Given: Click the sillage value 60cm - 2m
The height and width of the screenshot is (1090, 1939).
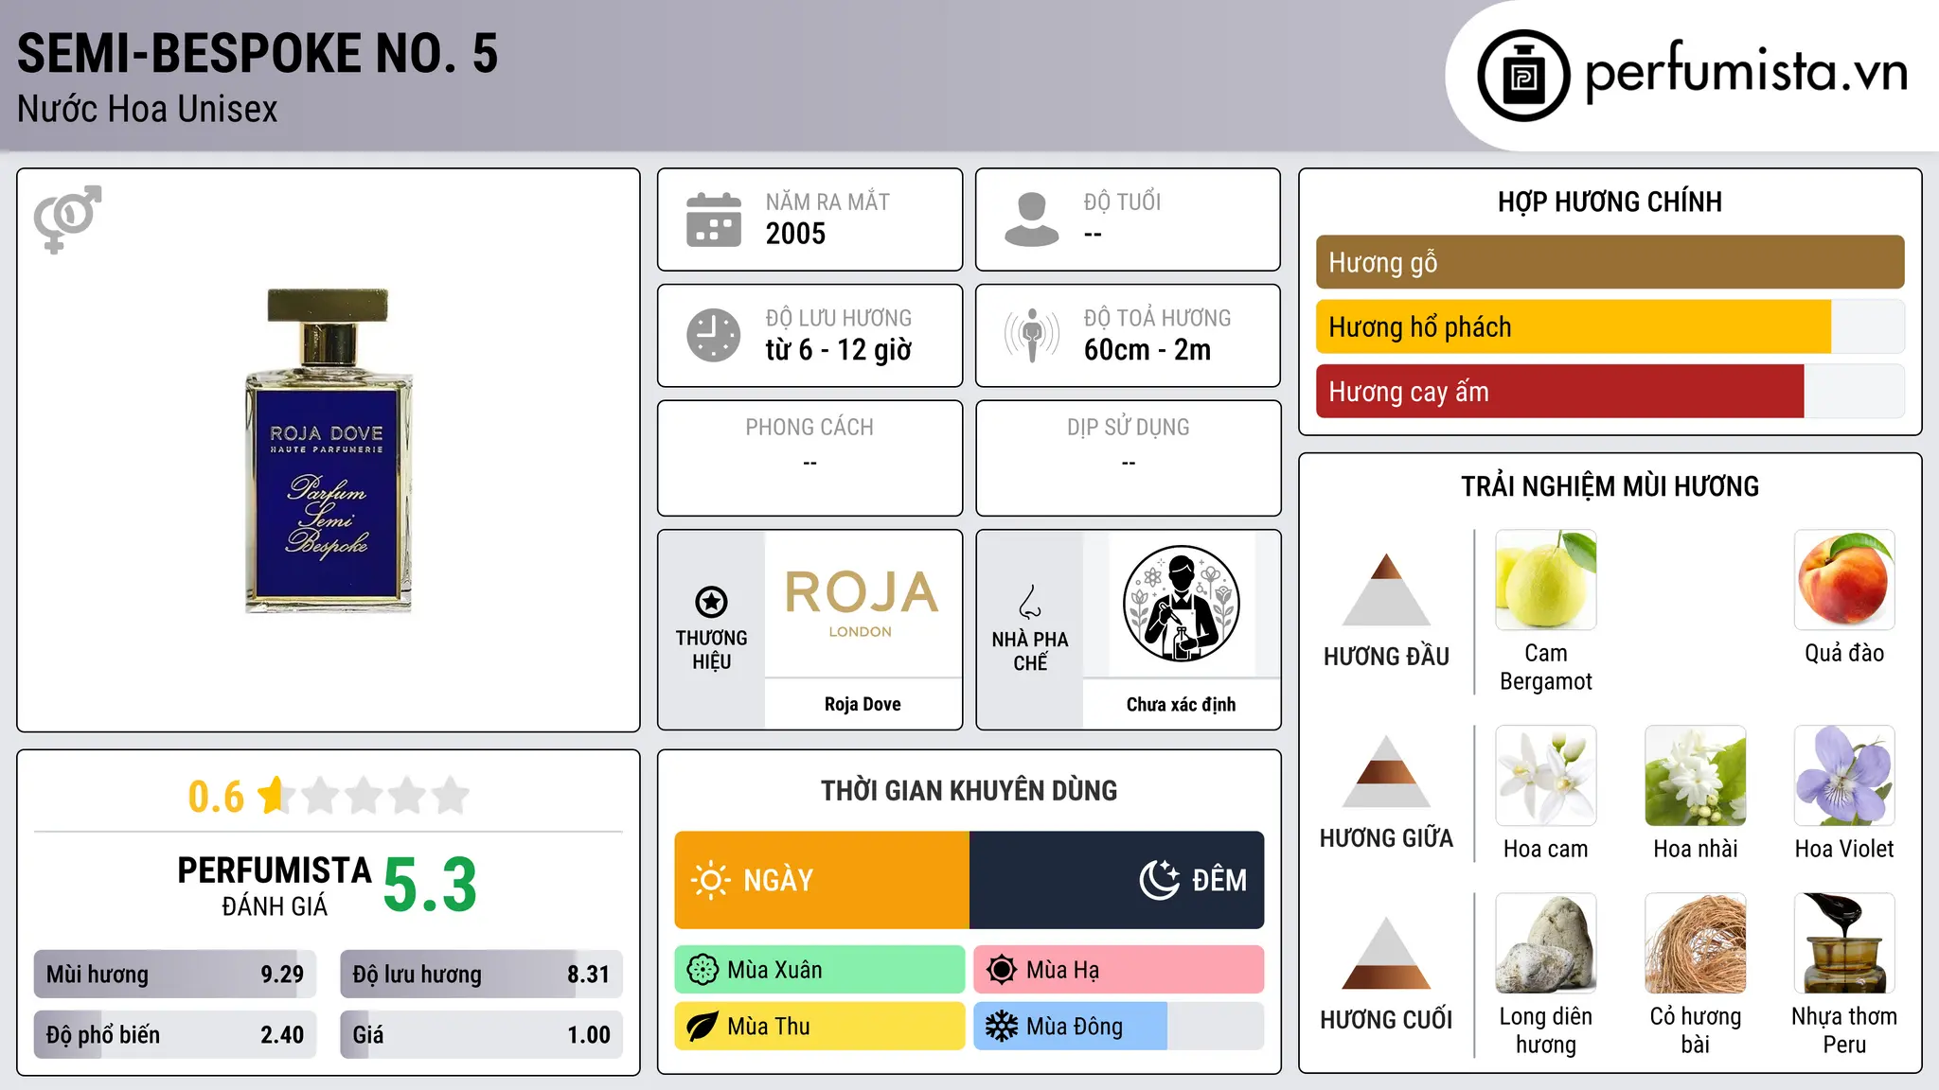Looking at the screenshot, I should tap(1147, 350).
